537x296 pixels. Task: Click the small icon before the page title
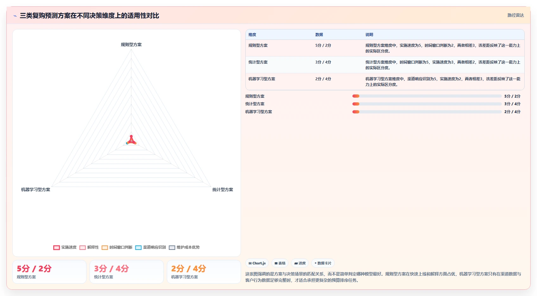point(15,16)
